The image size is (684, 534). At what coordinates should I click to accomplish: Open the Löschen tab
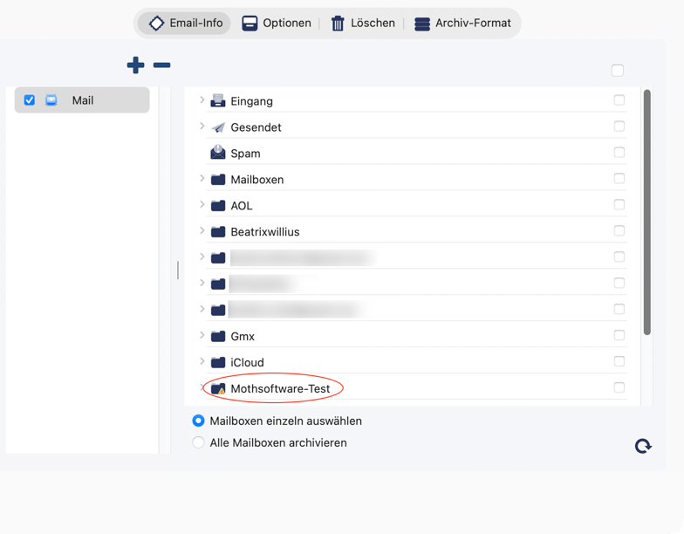point(362,24)
